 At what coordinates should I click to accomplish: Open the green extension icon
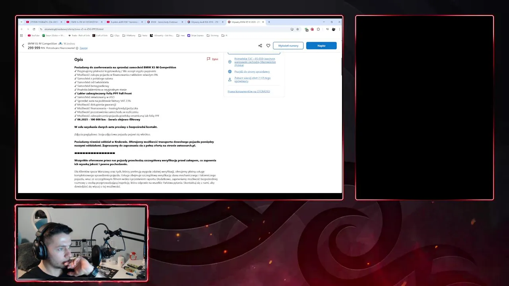tap(307, 29)
